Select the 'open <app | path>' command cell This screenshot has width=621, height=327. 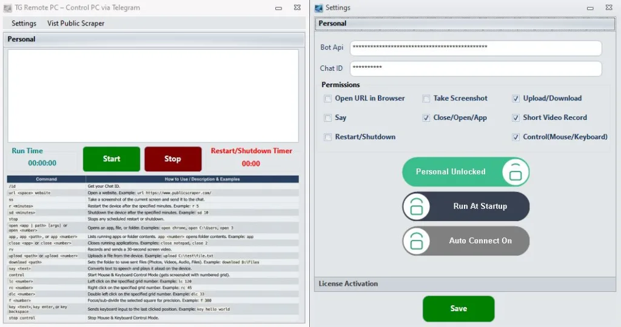(x=46, y=228)
